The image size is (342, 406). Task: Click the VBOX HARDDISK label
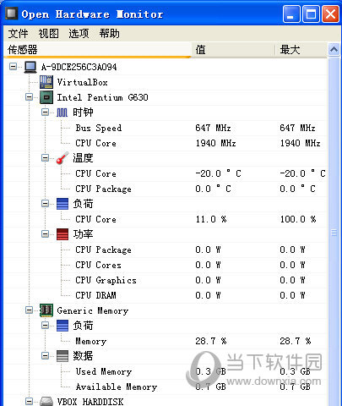[90, 402]
